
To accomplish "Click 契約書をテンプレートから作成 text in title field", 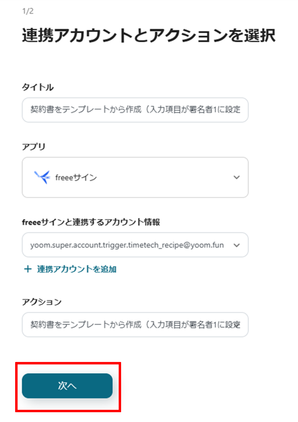I will [x=86, y=110].
